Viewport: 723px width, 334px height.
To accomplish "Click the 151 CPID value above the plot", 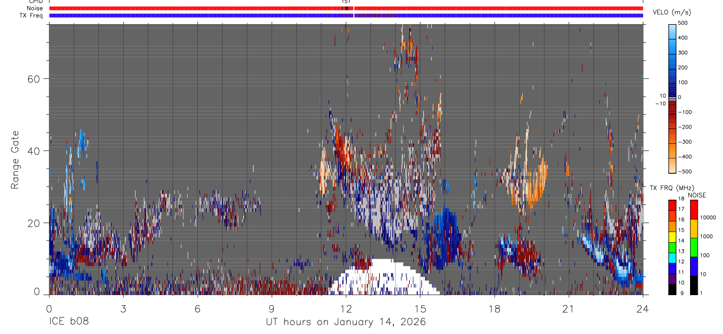I will coord(346,2).
